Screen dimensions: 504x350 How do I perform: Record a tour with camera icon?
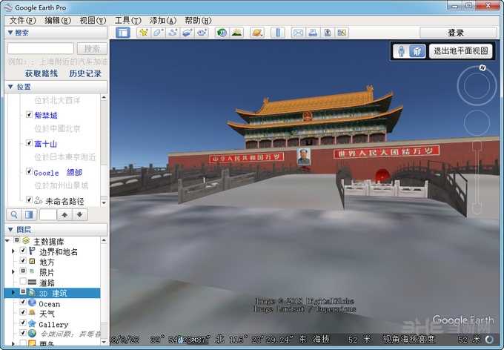pyautogui.click(x=202, y=33)
